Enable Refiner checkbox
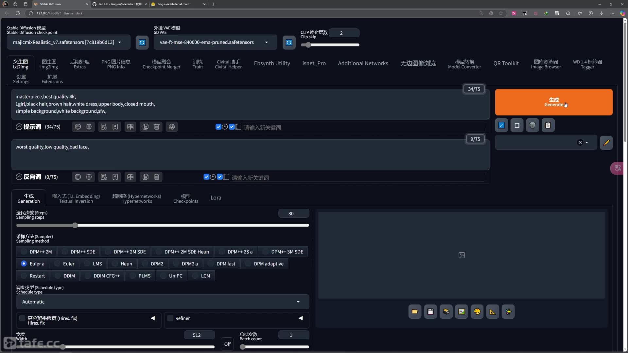The width and height of the screenshot is (628, 353). tap(170, 318)
